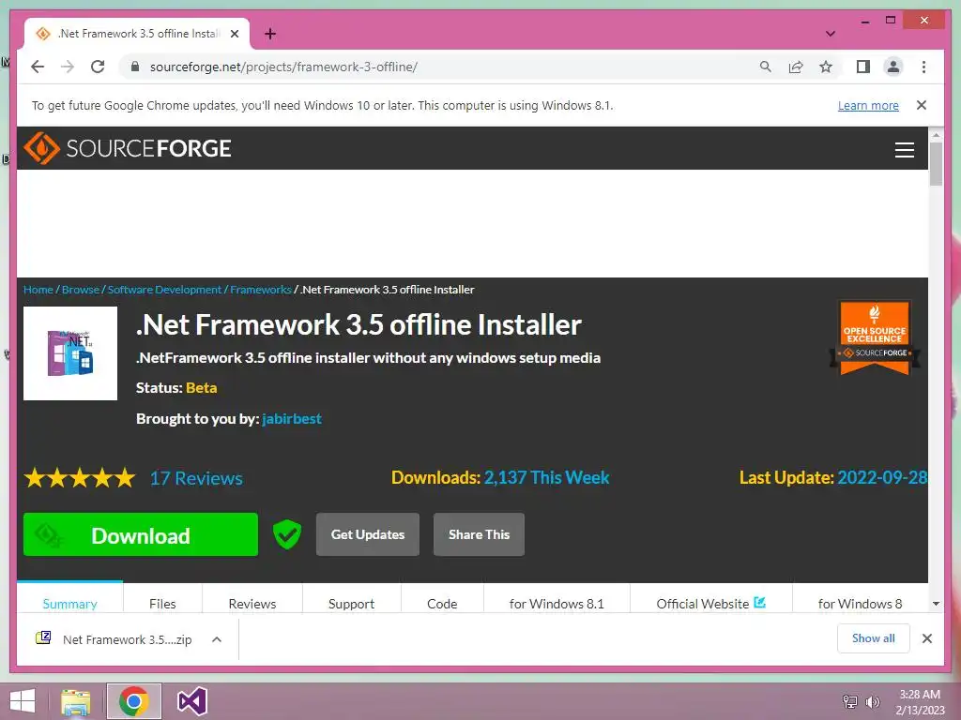Viewport: 961px width, 720px height.
Task: Open Visual Studio from the taskbar
Action: pos(191,701)
